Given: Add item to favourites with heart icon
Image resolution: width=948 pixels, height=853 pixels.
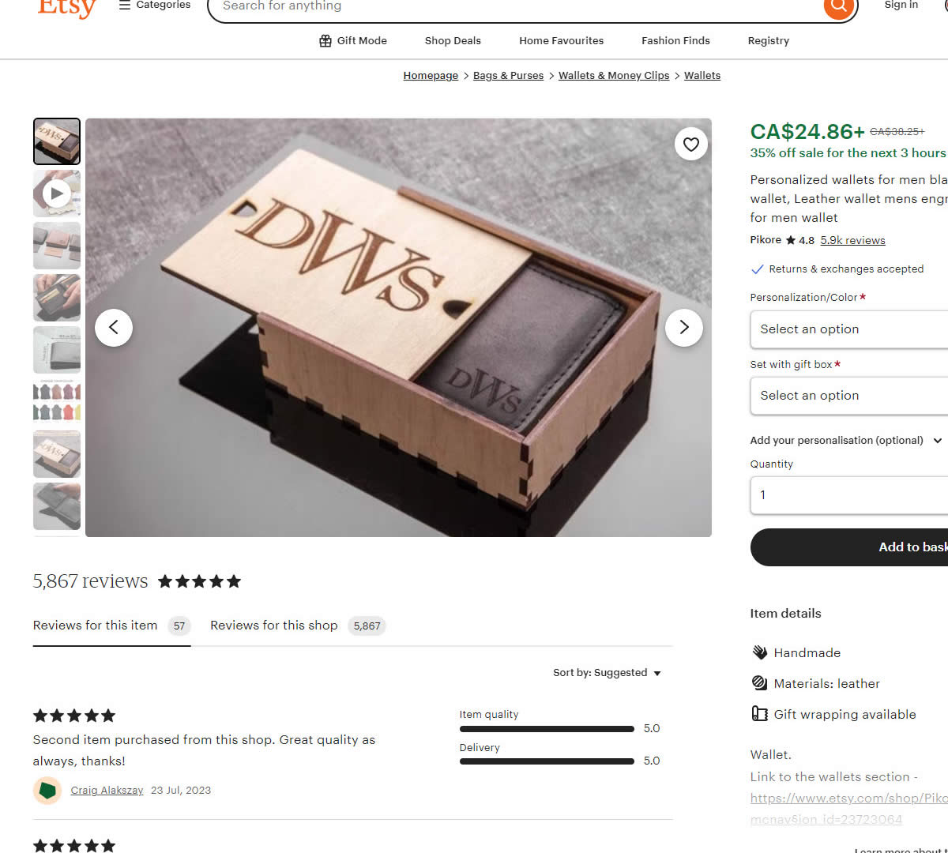Looking at the screenshot, I should (x=691, y=145).
